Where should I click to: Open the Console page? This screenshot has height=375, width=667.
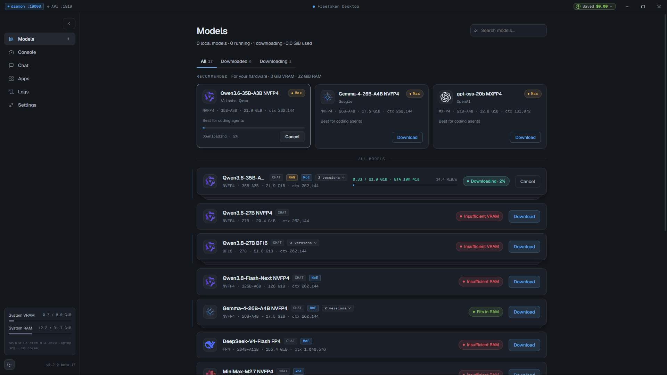pyautogui.click(x=40, y=52)
